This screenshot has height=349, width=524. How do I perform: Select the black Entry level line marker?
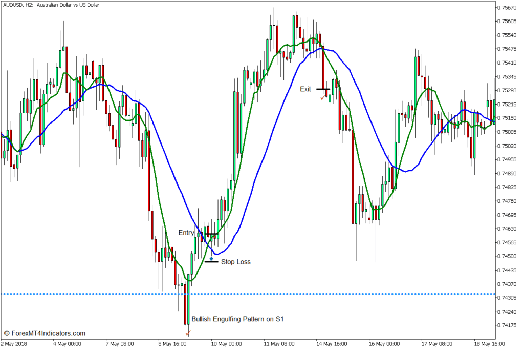point(211,234)
